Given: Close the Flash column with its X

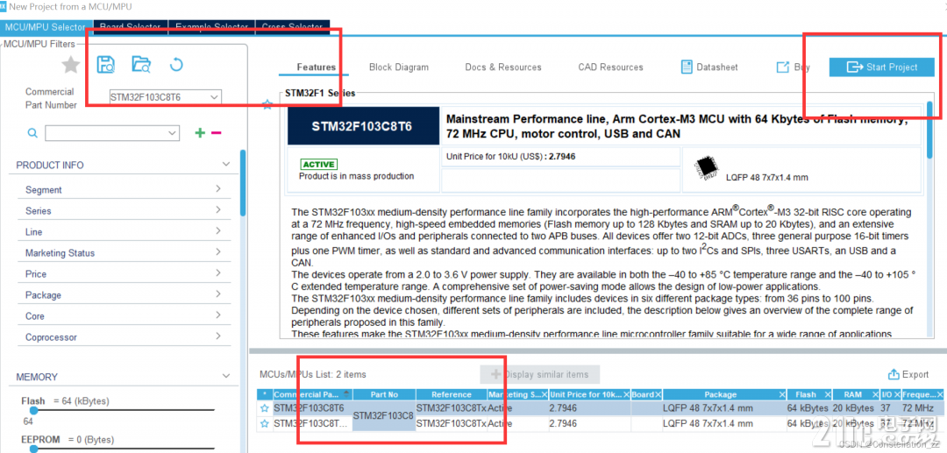Looking at the screenshot, I should tap(827, 394).
